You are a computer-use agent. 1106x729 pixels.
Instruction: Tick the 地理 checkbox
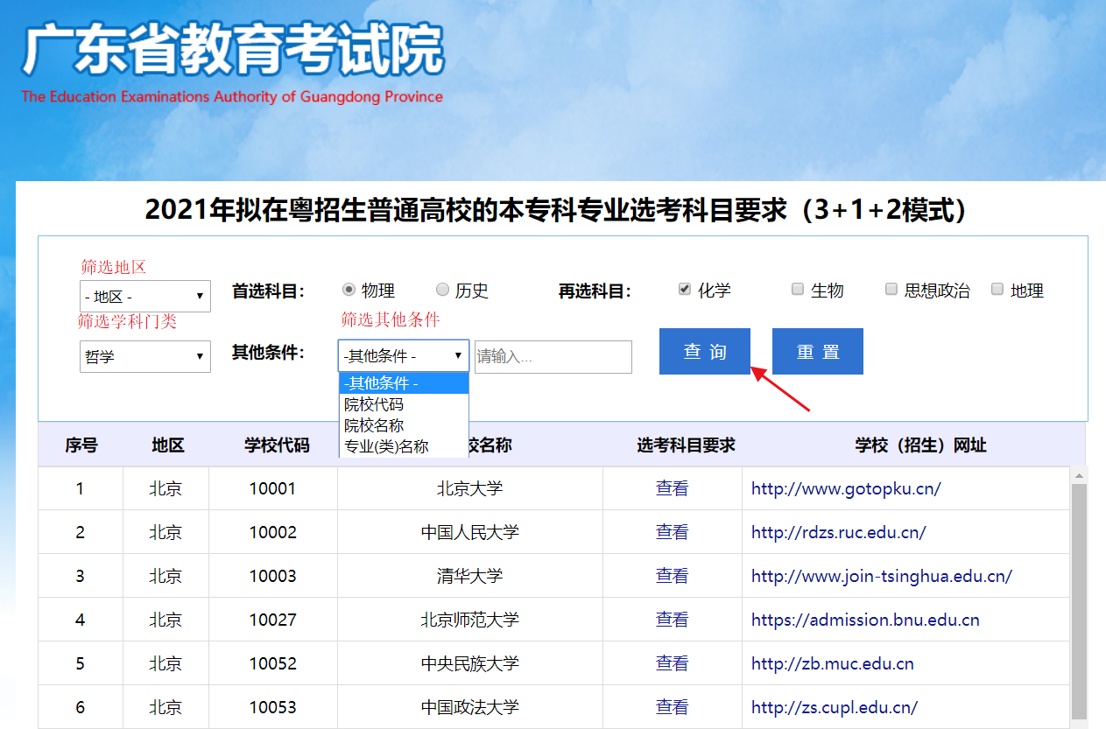tap(997, 290)
